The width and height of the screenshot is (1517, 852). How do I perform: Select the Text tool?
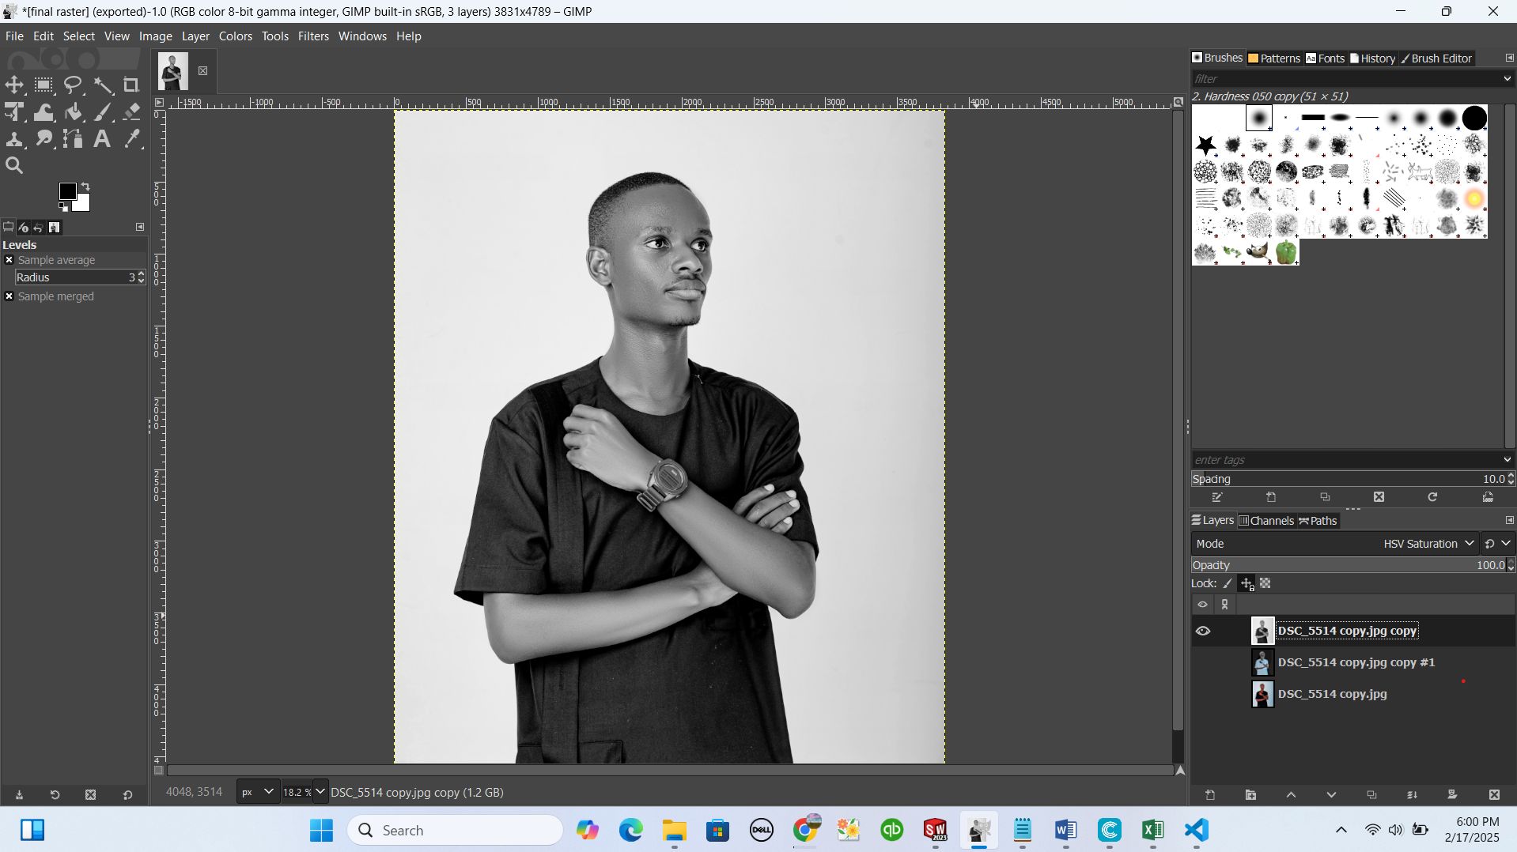(102, 139)
